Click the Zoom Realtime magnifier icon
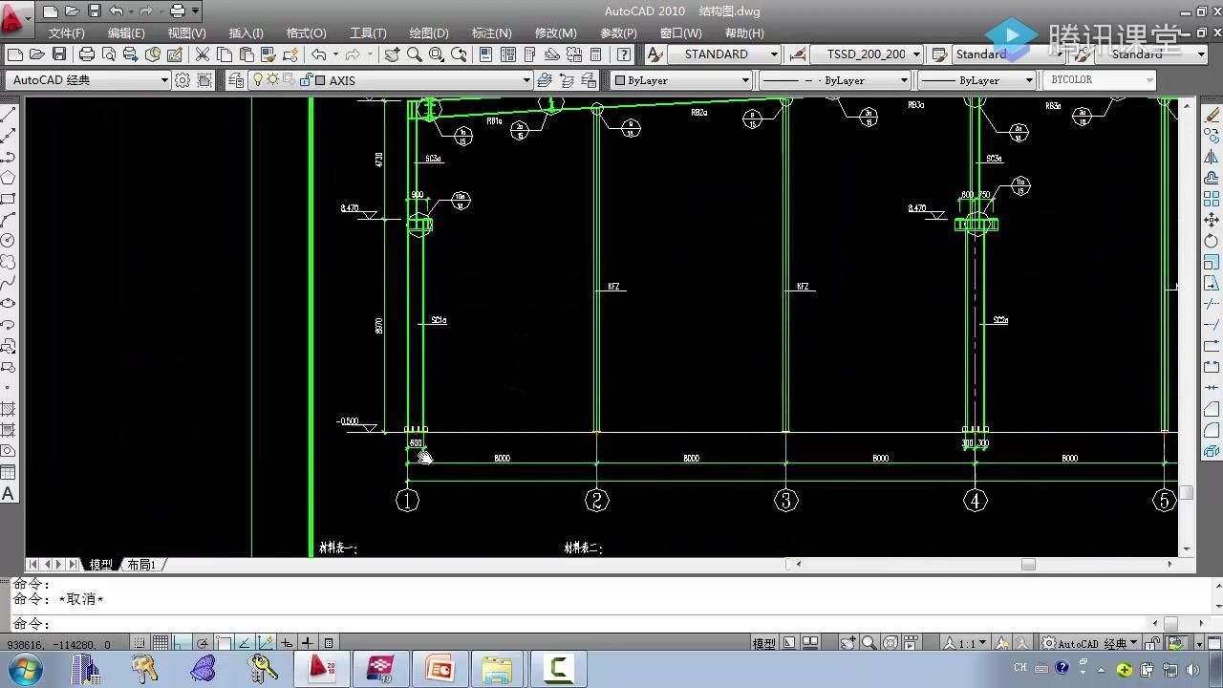The image size is (1223, 688). coord(415,54)
